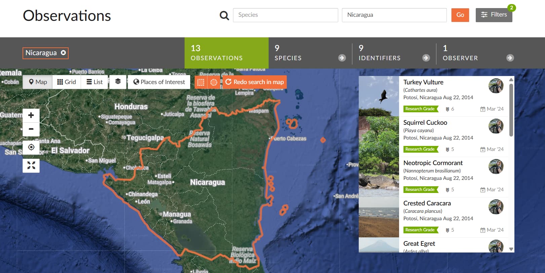This screenshot has height=273, width=545.
Task: Click calendar icon on Turkey Vulture row
Action: point(483,109)
